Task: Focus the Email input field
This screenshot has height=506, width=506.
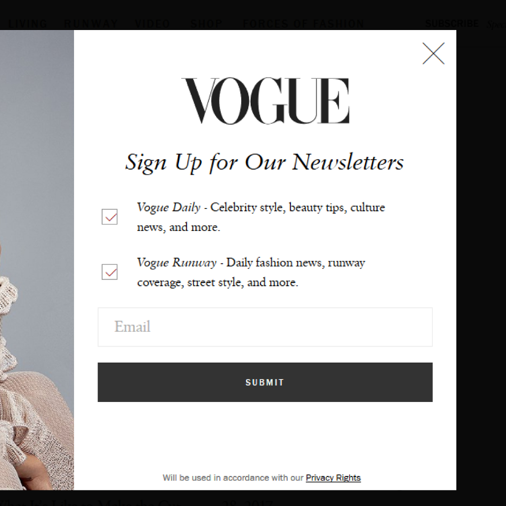Action: coord(265,327)
